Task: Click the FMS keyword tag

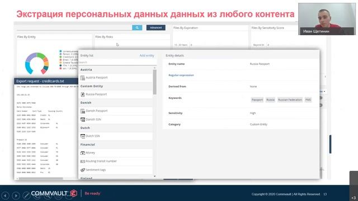Action: [x=308, y=100]
